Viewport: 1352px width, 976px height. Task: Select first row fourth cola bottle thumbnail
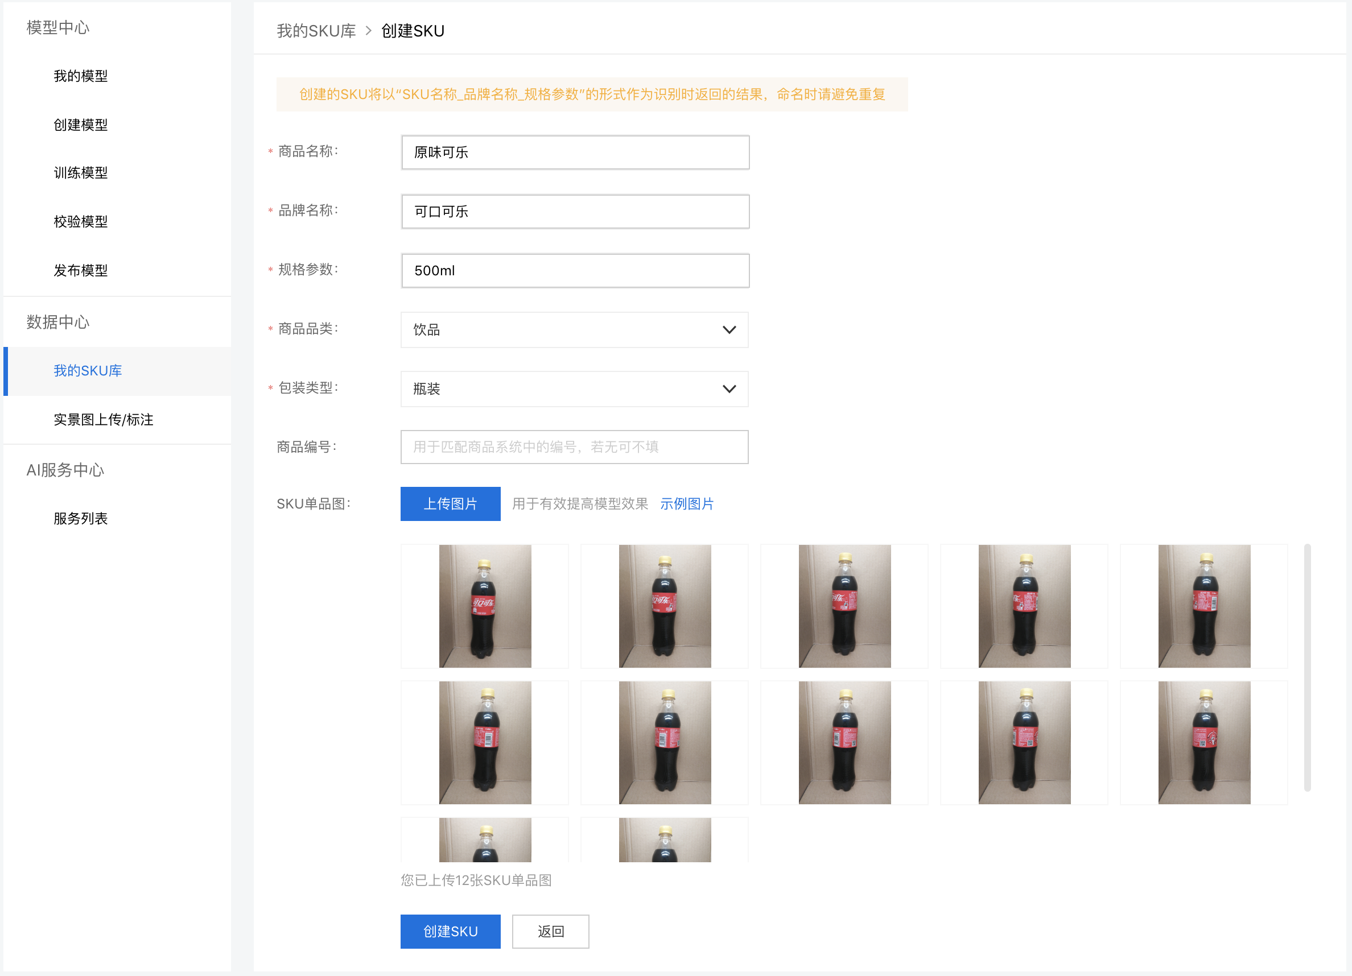1024,606
